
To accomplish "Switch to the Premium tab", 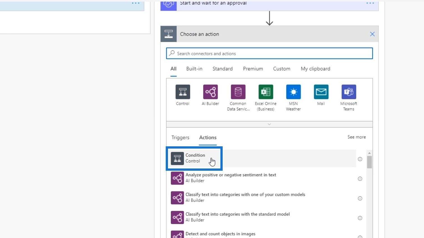I will pyautogui.click(x=253, y=69).
